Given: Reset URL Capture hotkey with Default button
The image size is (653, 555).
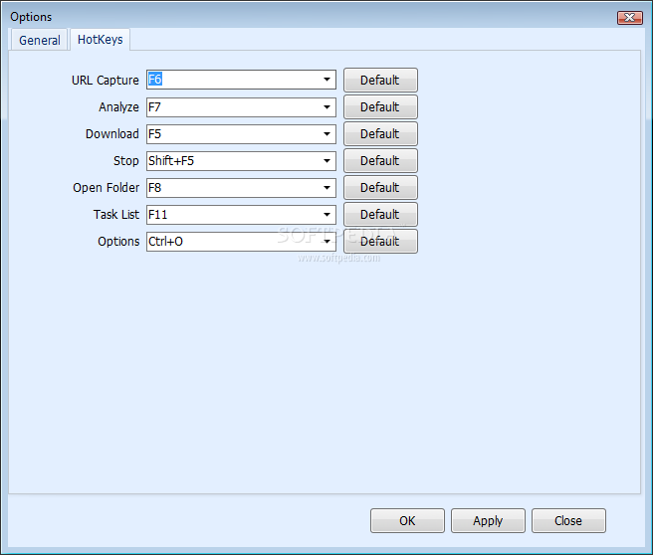Looking at the screenshot, I should click(x=380, y=80).
